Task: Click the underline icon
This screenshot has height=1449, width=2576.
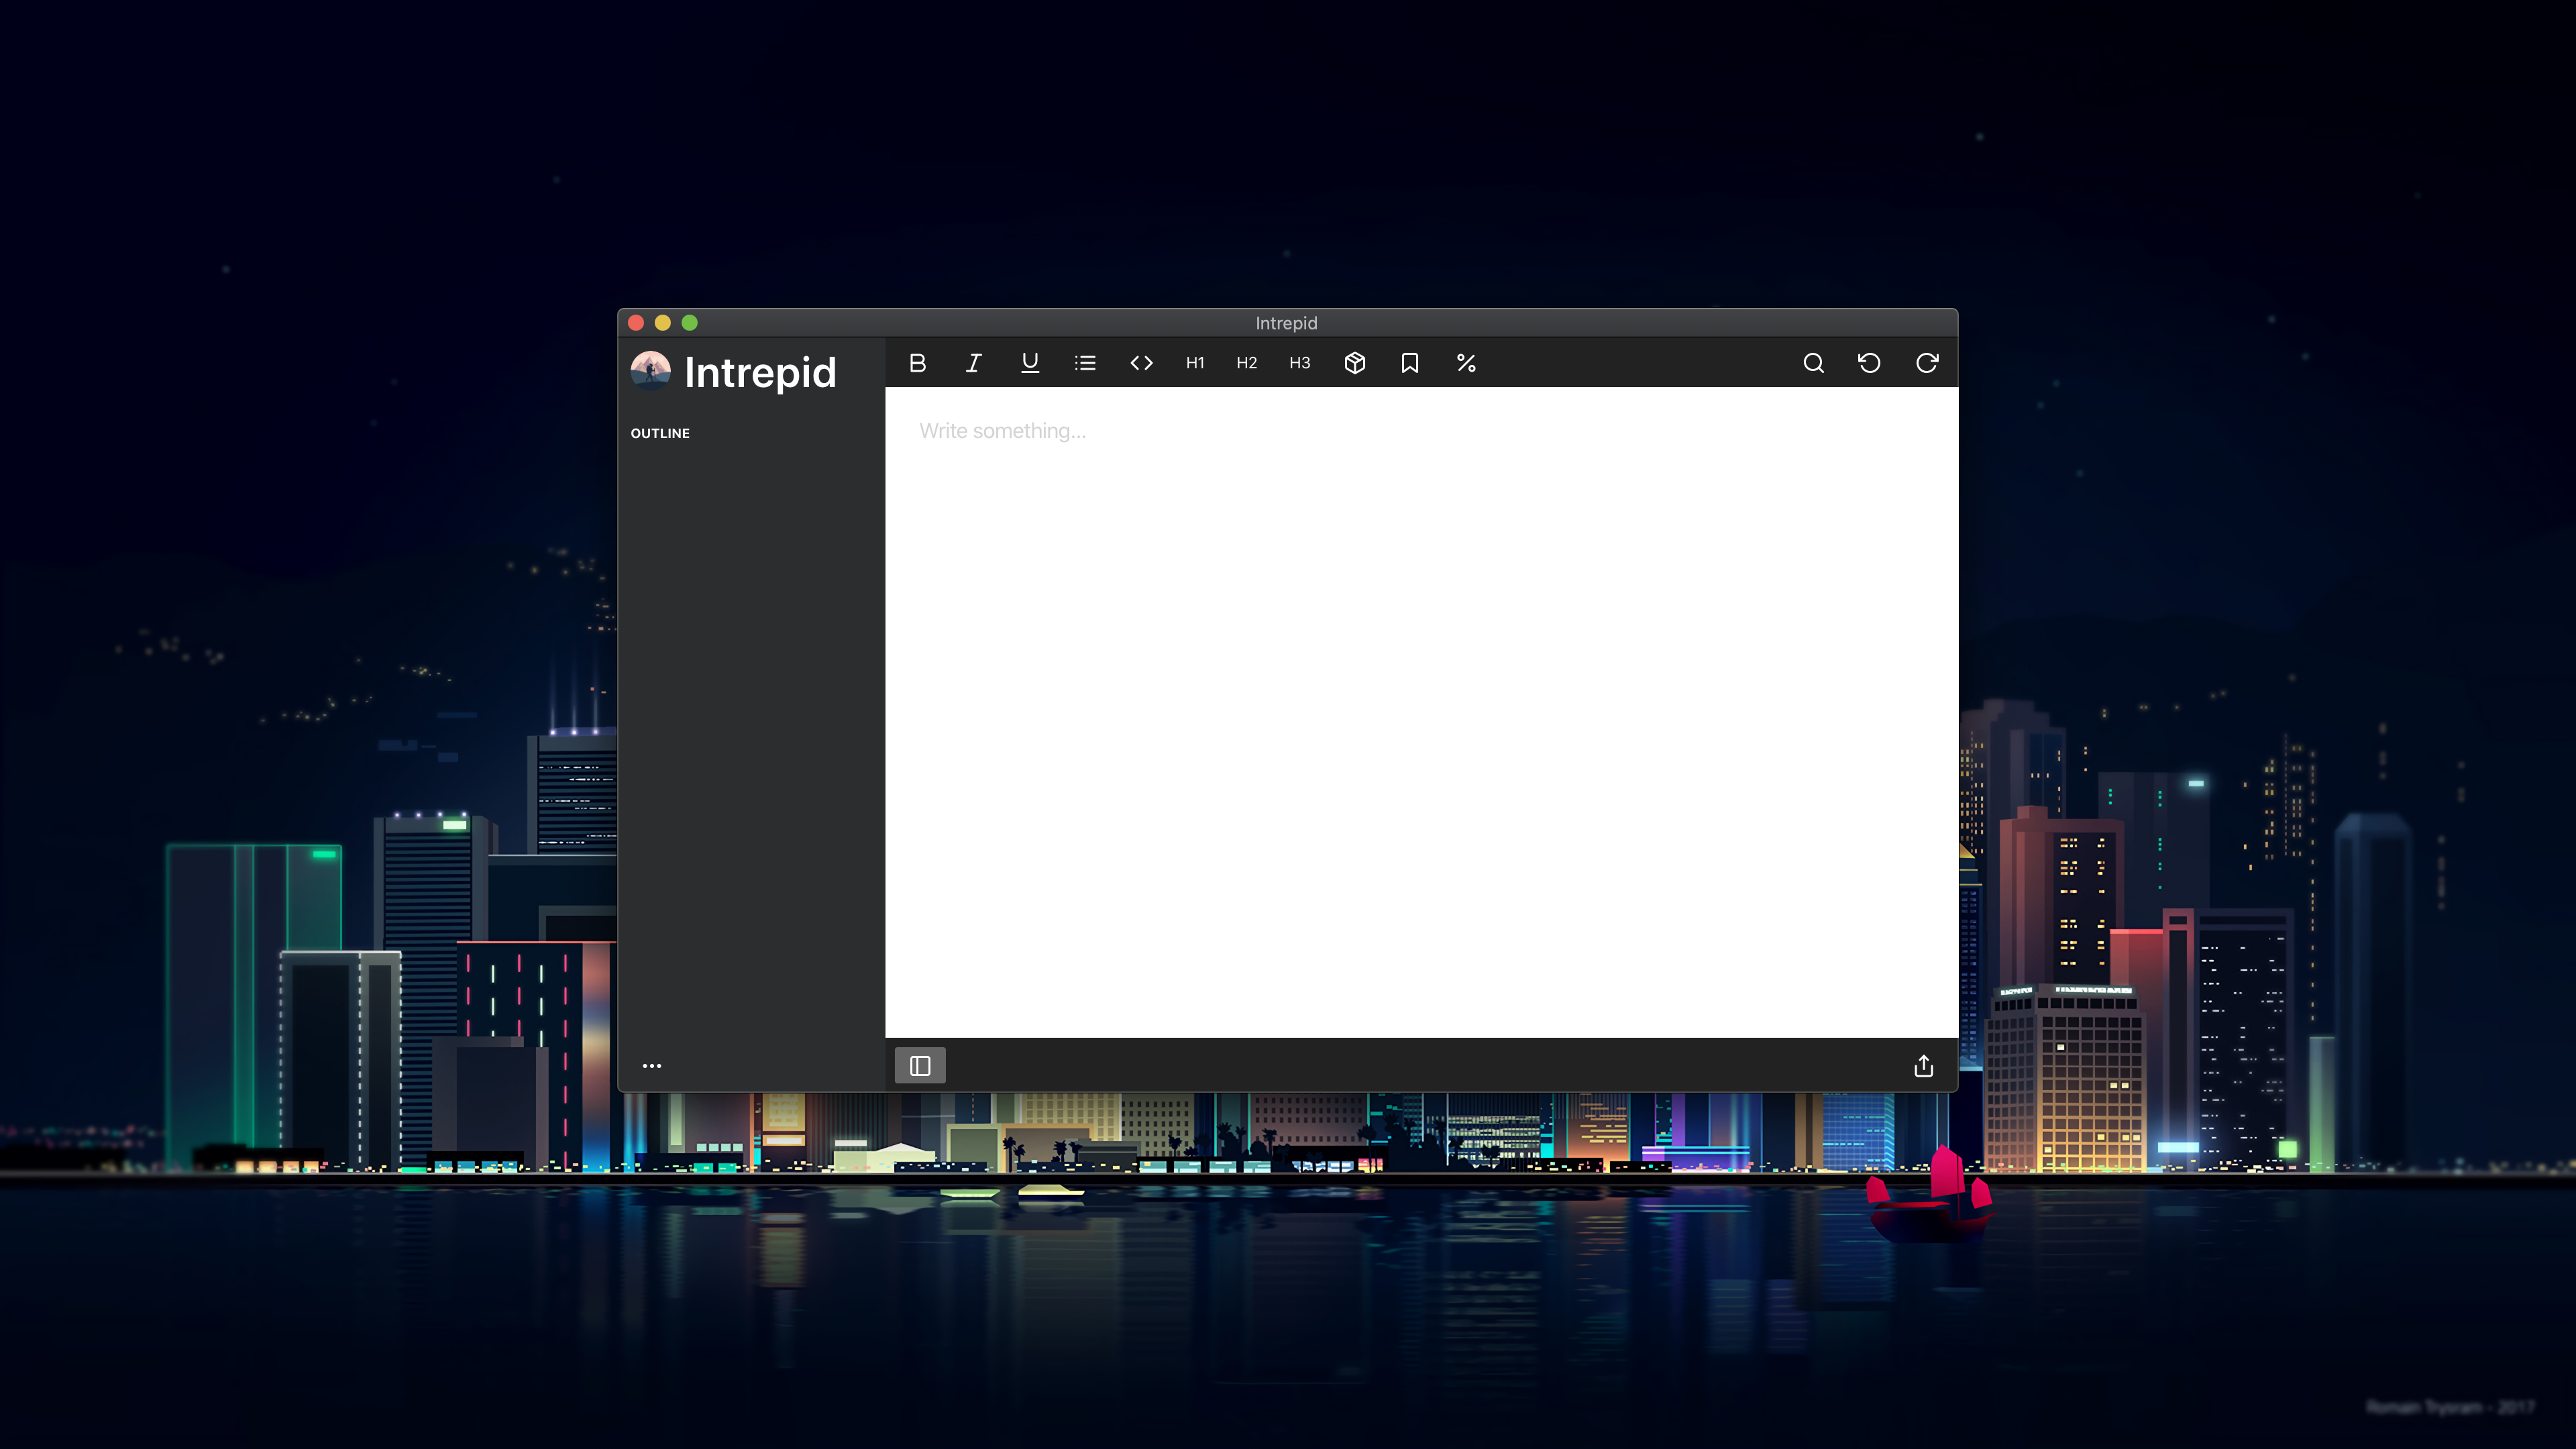Action: click(x=1029, y=363)
